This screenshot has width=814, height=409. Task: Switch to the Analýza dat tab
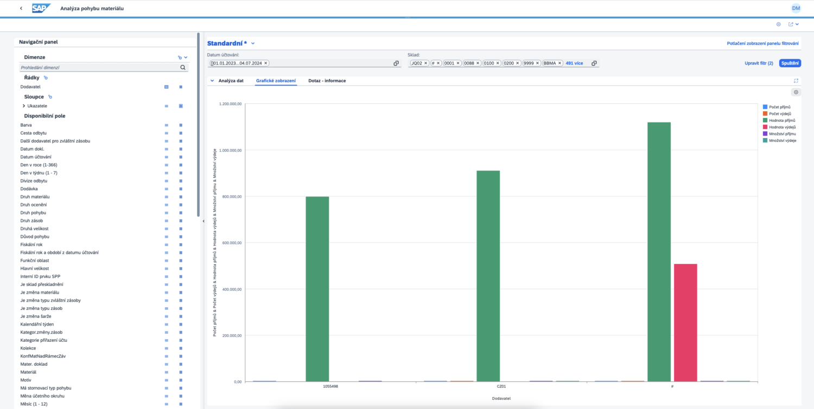(231, 81)
